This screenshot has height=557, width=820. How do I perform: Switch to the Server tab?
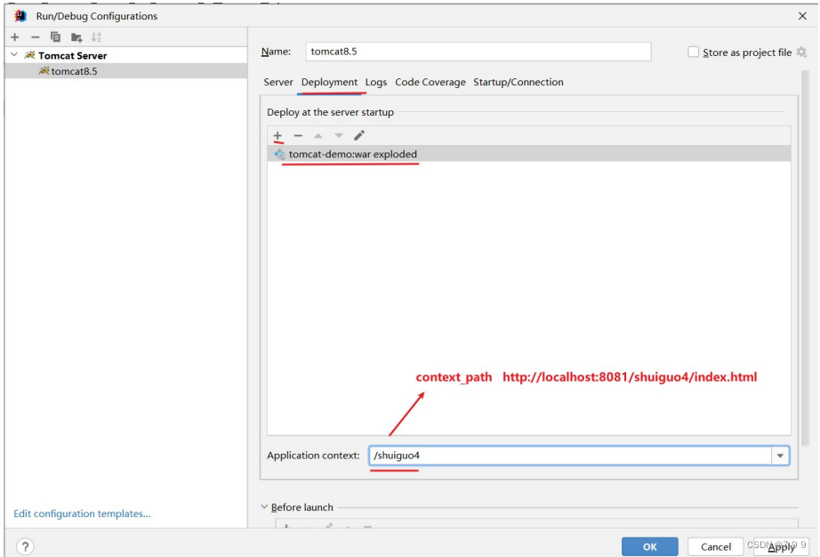278,82
